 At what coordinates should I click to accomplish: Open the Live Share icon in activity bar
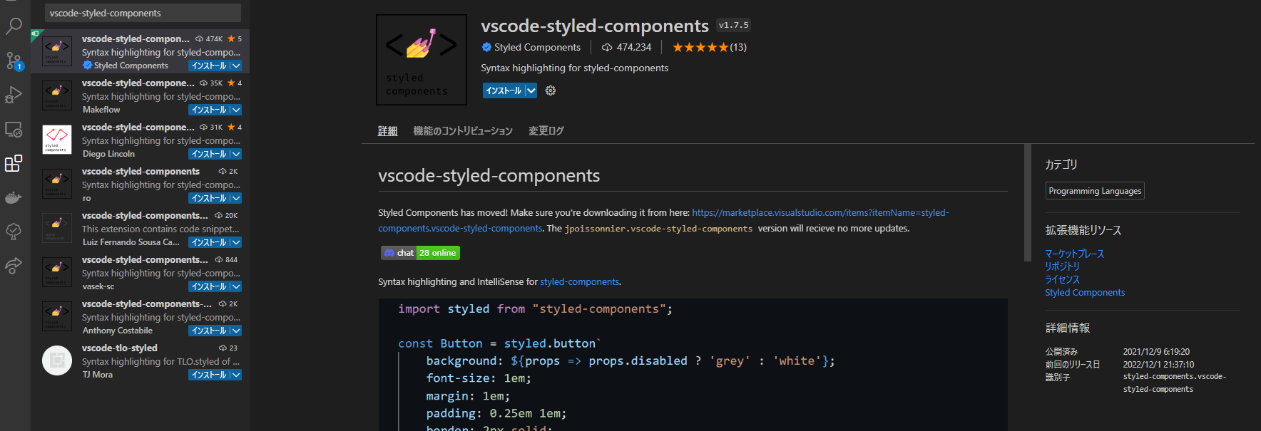point(14,266)
